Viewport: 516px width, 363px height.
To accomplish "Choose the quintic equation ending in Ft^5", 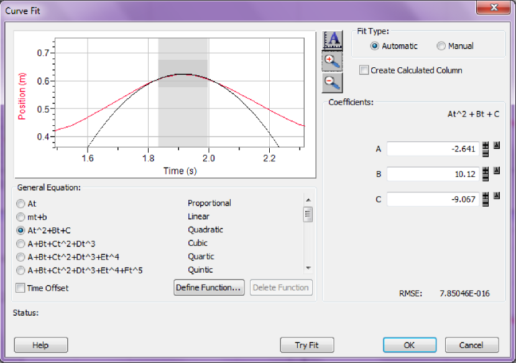I will [21, 270].
